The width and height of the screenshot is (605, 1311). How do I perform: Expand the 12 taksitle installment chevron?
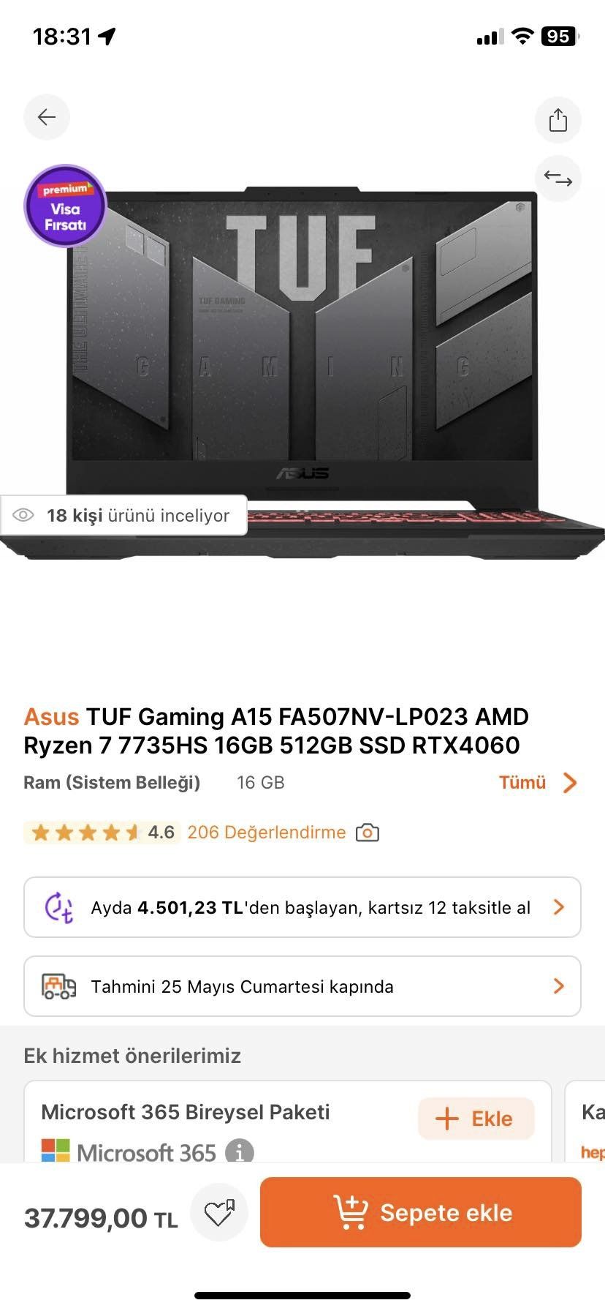559,907
